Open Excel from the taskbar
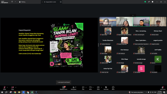167x94 pixels. tap(32, 92)
